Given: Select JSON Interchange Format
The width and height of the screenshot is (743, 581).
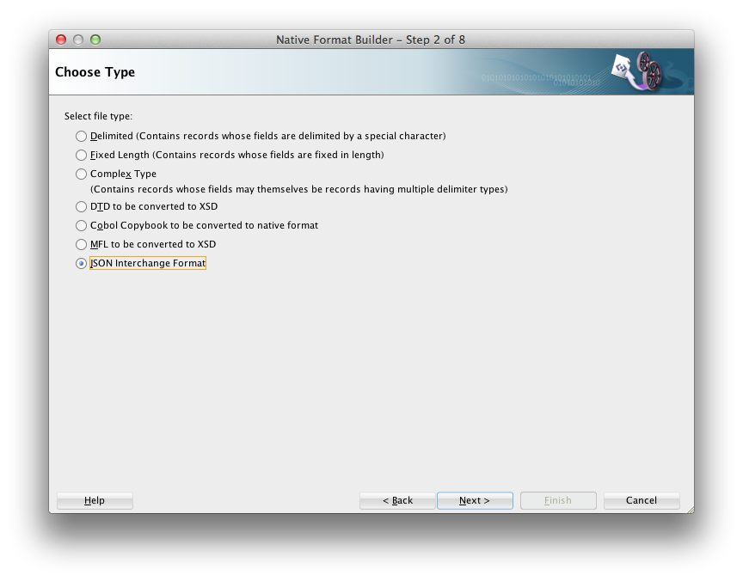Looking at the screenshot, I should coord(81,263).
